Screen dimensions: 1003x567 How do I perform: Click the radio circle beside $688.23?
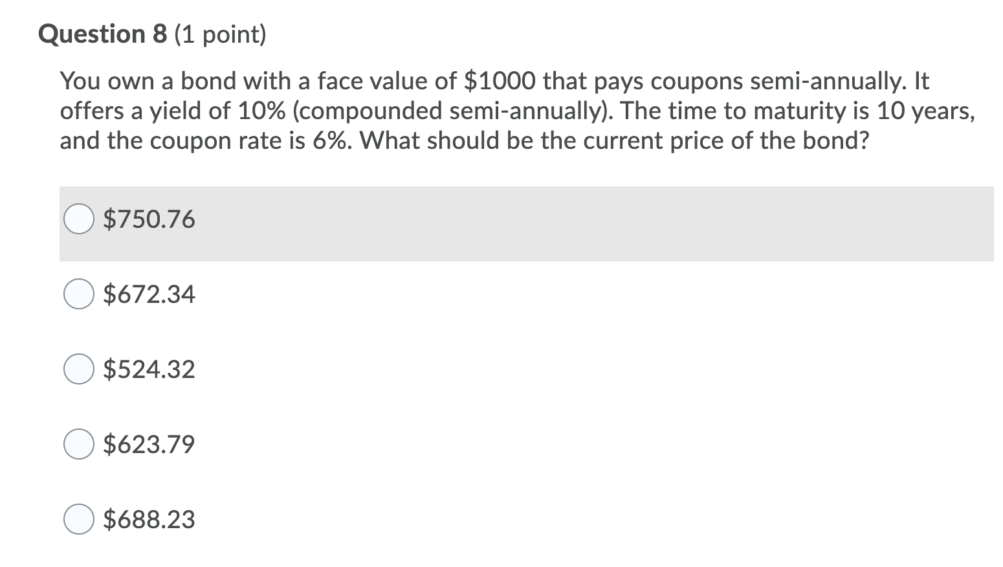(x=79, y=518)
